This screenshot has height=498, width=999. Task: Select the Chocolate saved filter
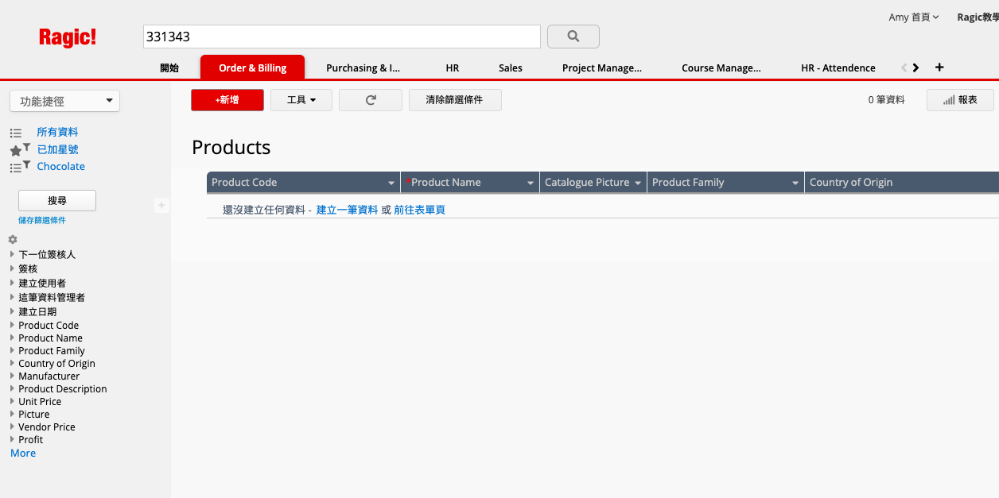60,167
